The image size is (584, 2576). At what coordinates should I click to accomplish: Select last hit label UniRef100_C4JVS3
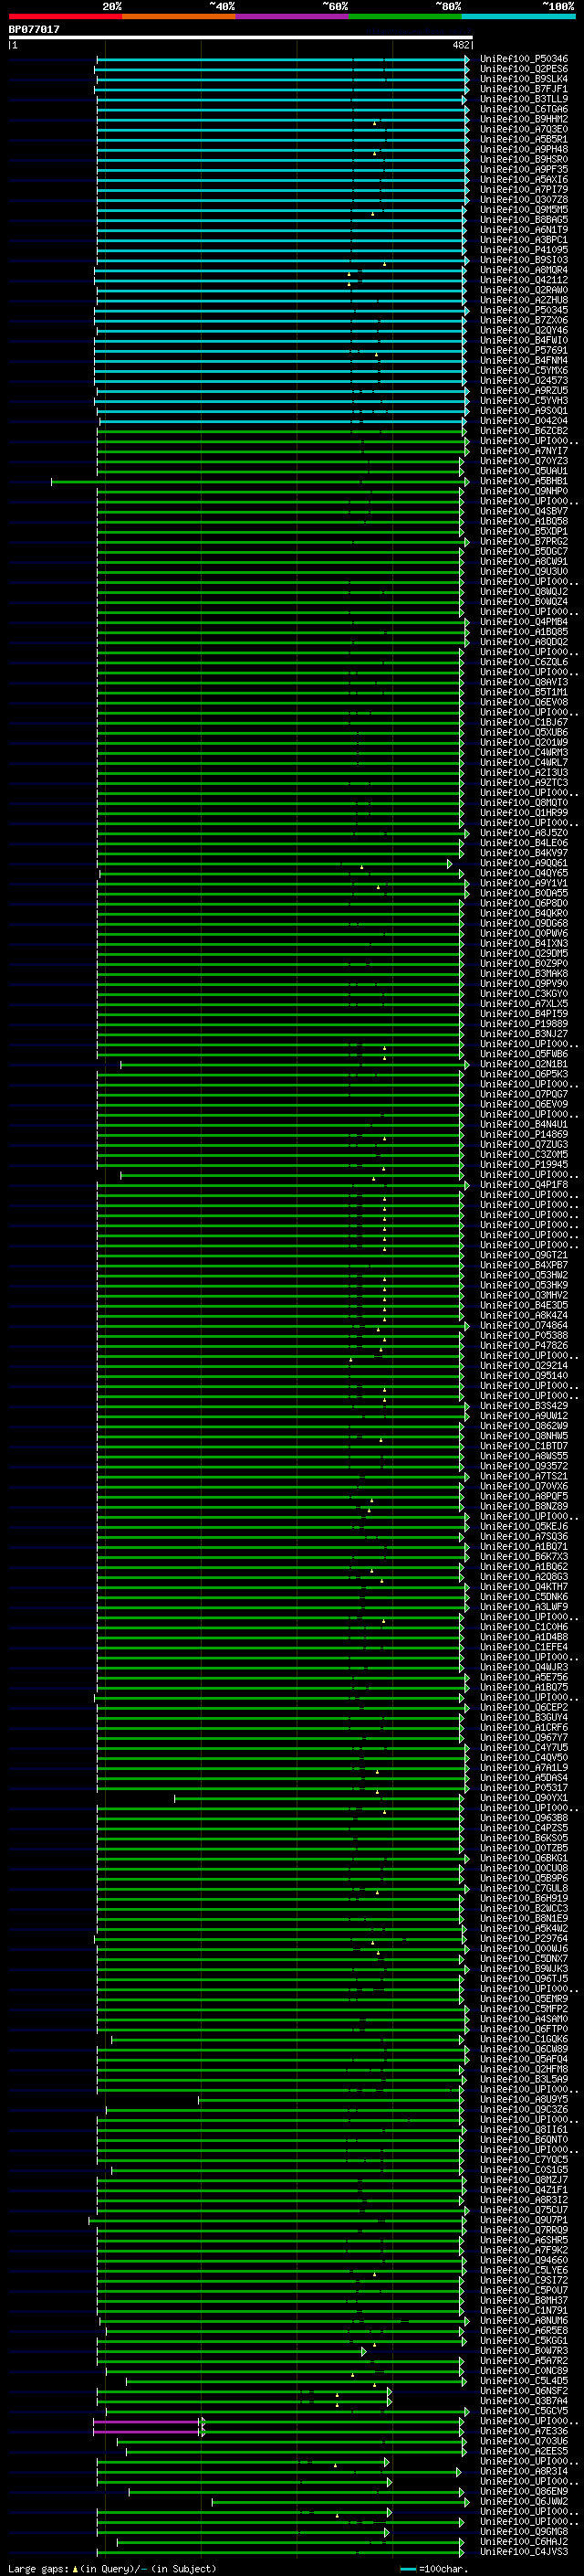pos(524,2551)
